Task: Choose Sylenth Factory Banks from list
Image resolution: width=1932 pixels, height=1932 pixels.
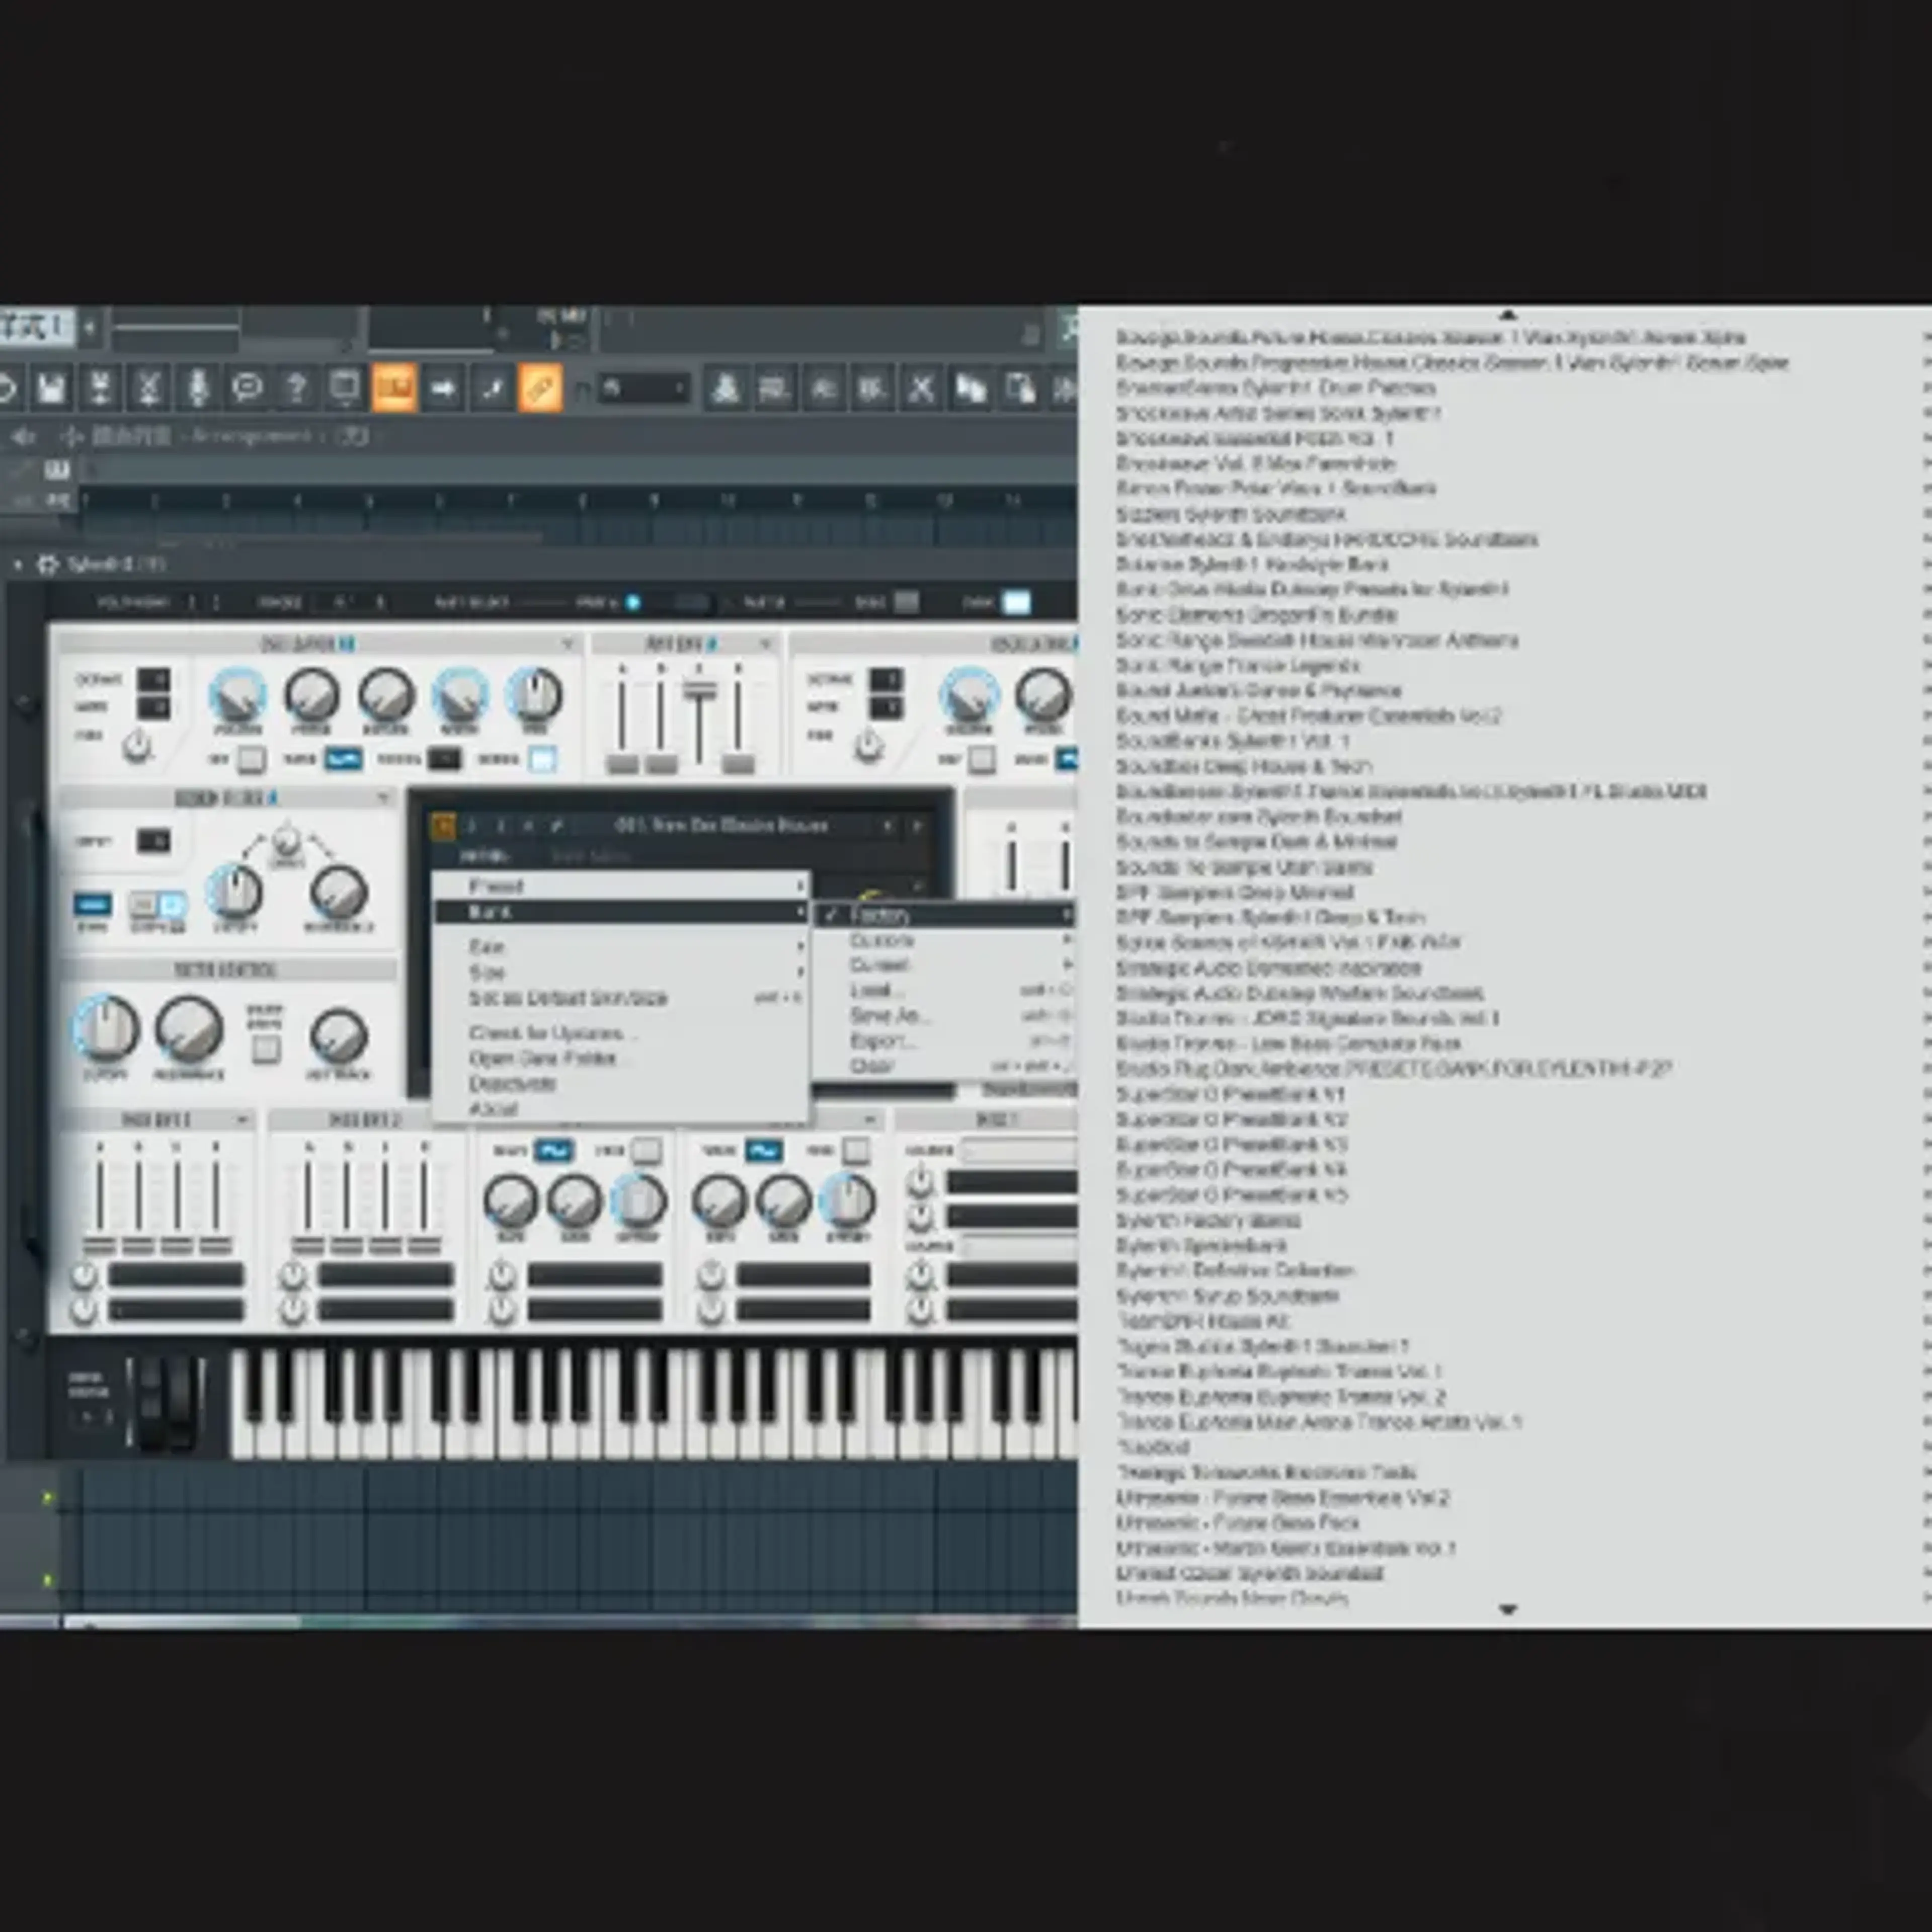Action: [1207, 1220]
